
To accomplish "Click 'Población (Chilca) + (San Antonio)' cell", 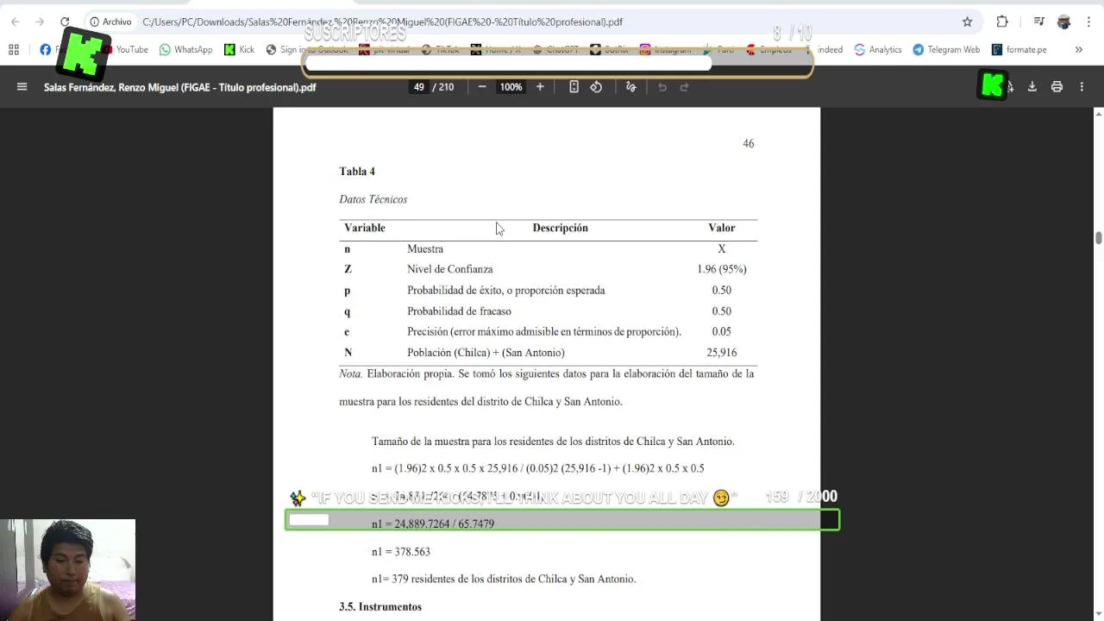I will coord(486,353).
